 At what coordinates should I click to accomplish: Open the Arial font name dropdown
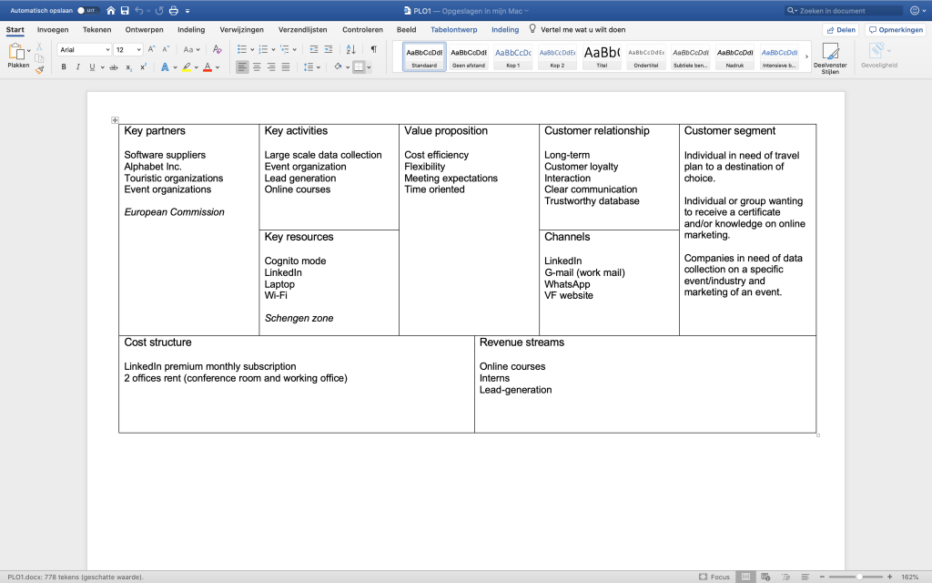85,50
